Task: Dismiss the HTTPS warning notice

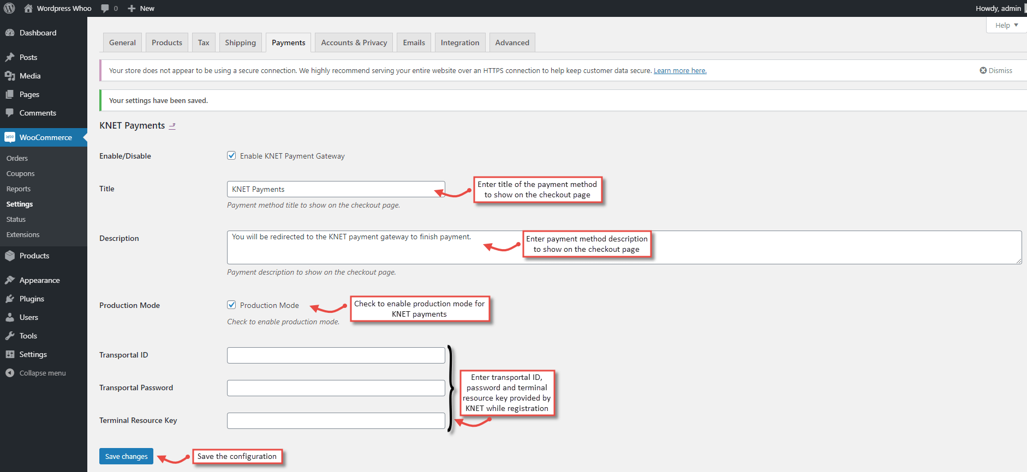Action: pos(996,70)
